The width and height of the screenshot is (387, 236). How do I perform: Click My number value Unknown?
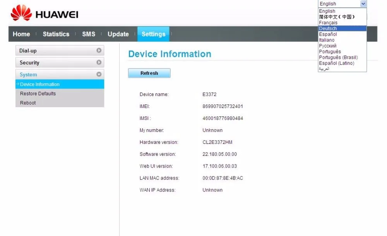[212, 130]
